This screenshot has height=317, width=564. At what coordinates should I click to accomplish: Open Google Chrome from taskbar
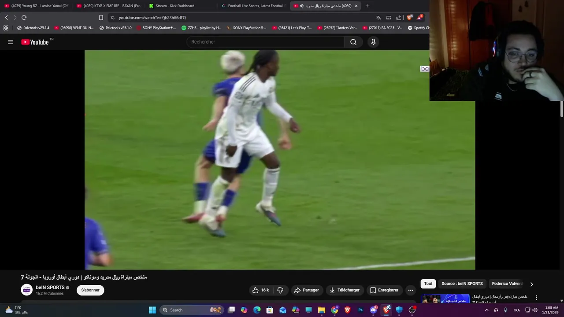coord(334,310)
